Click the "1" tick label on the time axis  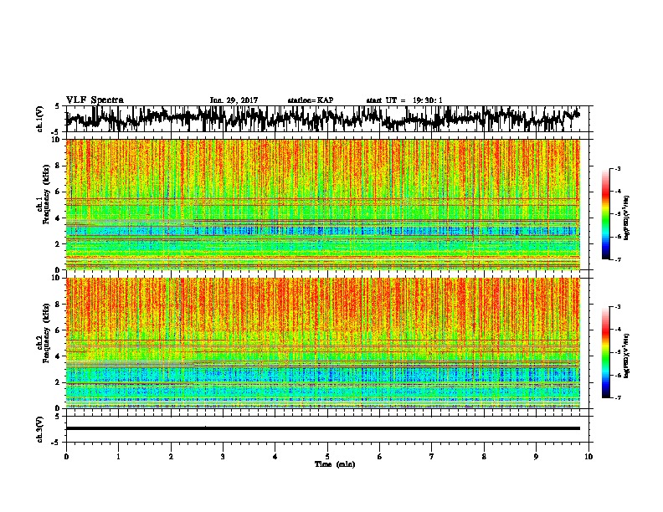pos(118,457)
